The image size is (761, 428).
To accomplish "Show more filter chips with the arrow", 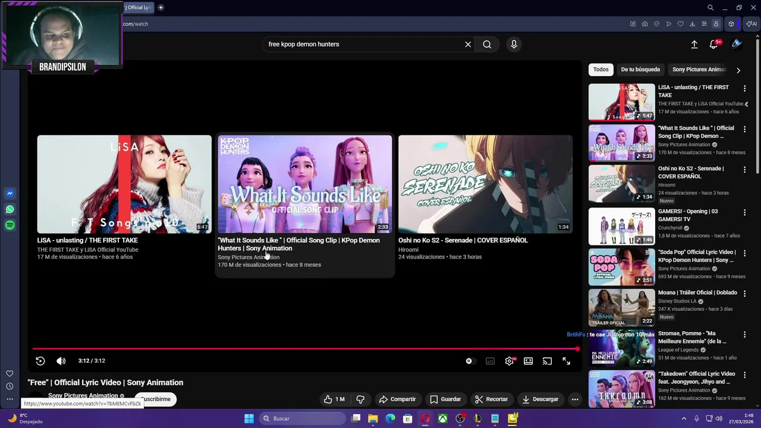I will (x=738, y=70).
